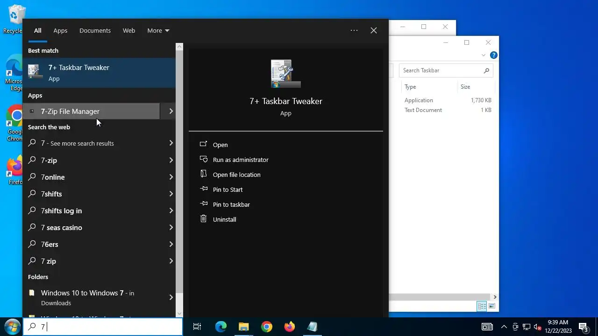
Task: Expand the Explorer ribbon chevron
Action: [484, 55]
